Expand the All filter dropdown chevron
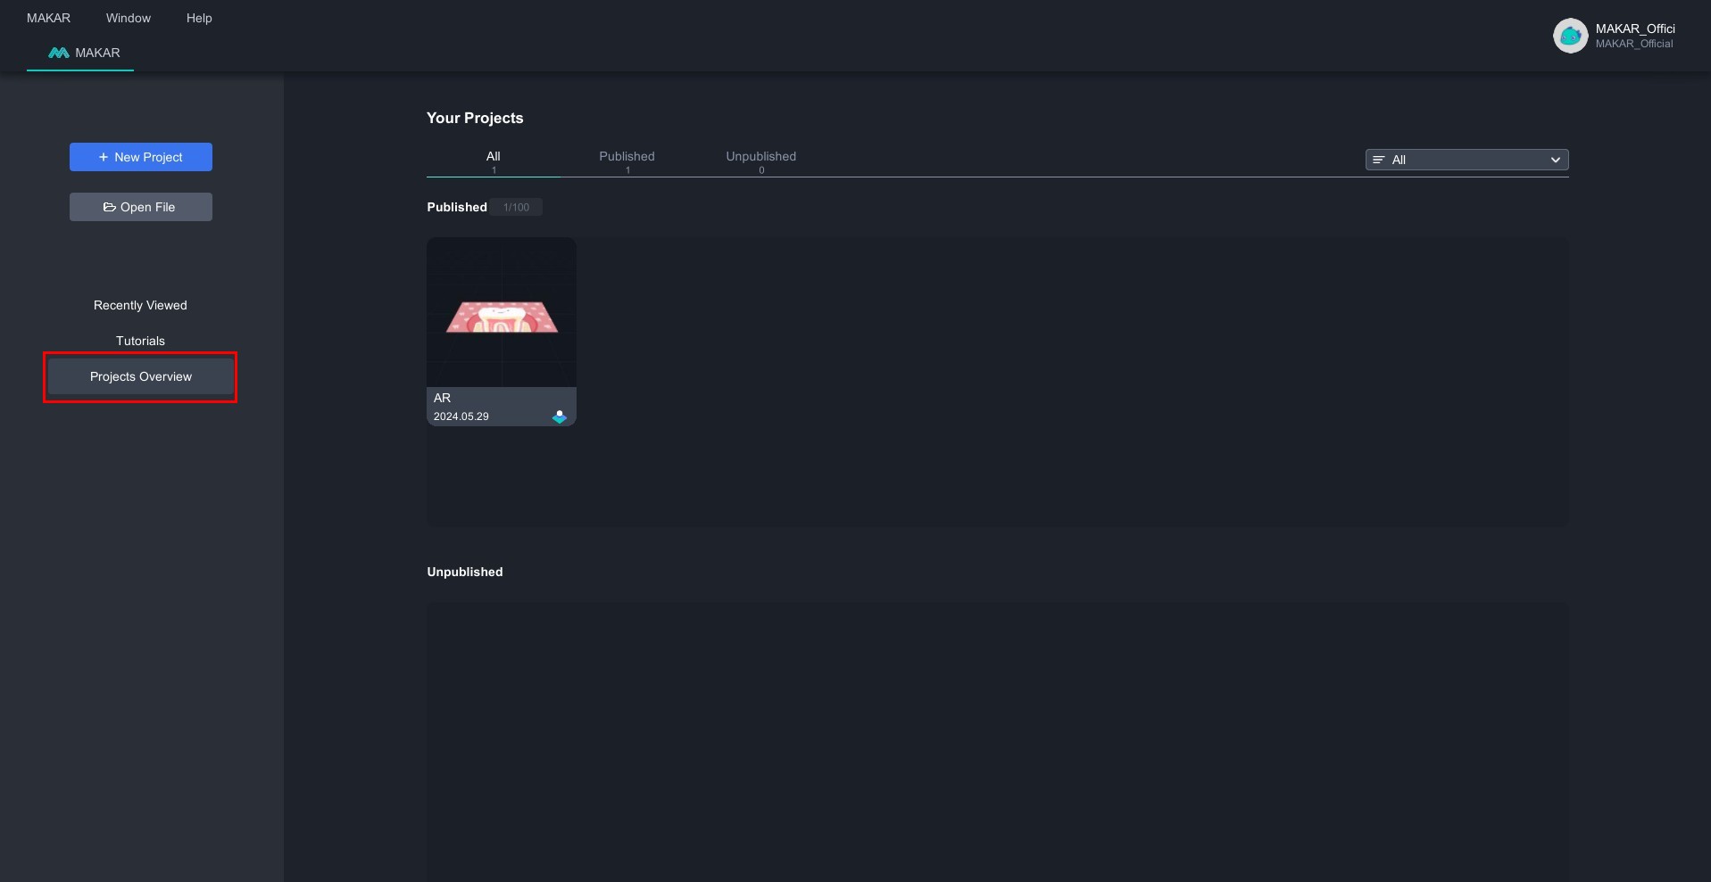Viewport: 1711px width, 882px height. 1555,160
